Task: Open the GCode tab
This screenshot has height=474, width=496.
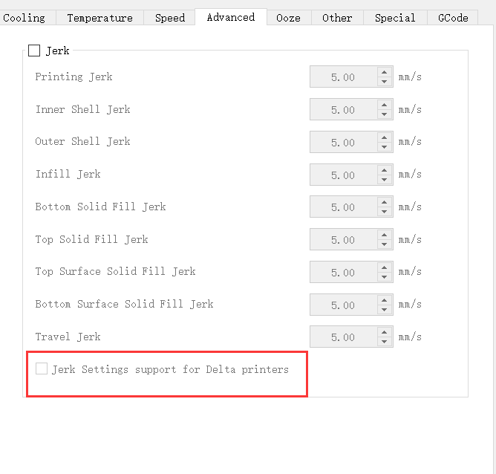Action: click(x=453, y=18)
